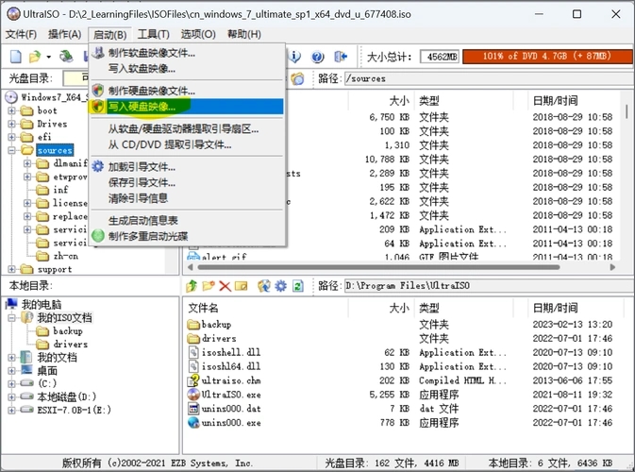This screenshot has height=472, width=635.
Task: Click the /sources path field
Action: click(487, 78)
